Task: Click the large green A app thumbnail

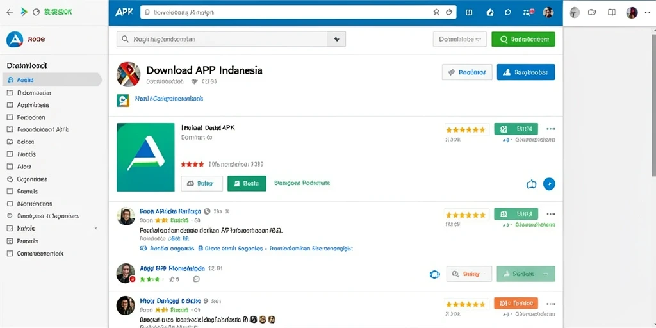Action: (145, 157)
